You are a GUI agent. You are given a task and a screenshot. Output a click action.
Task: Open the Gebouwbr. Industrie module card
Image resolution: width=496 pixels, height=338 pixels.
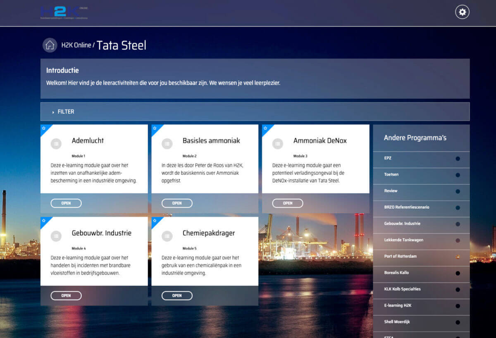click(x=66, y=296)
